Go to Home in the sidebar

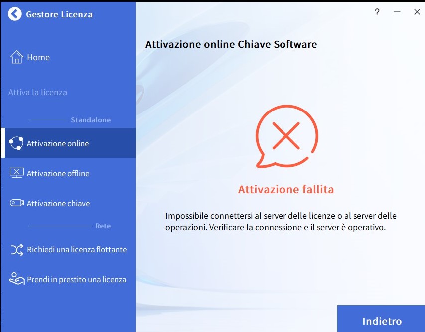(38, 57)
